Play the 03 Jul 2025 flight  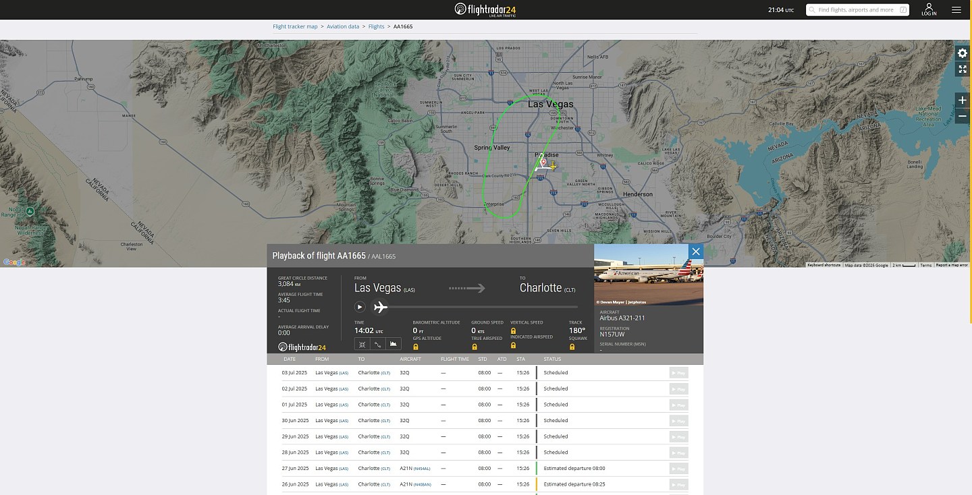678,372
